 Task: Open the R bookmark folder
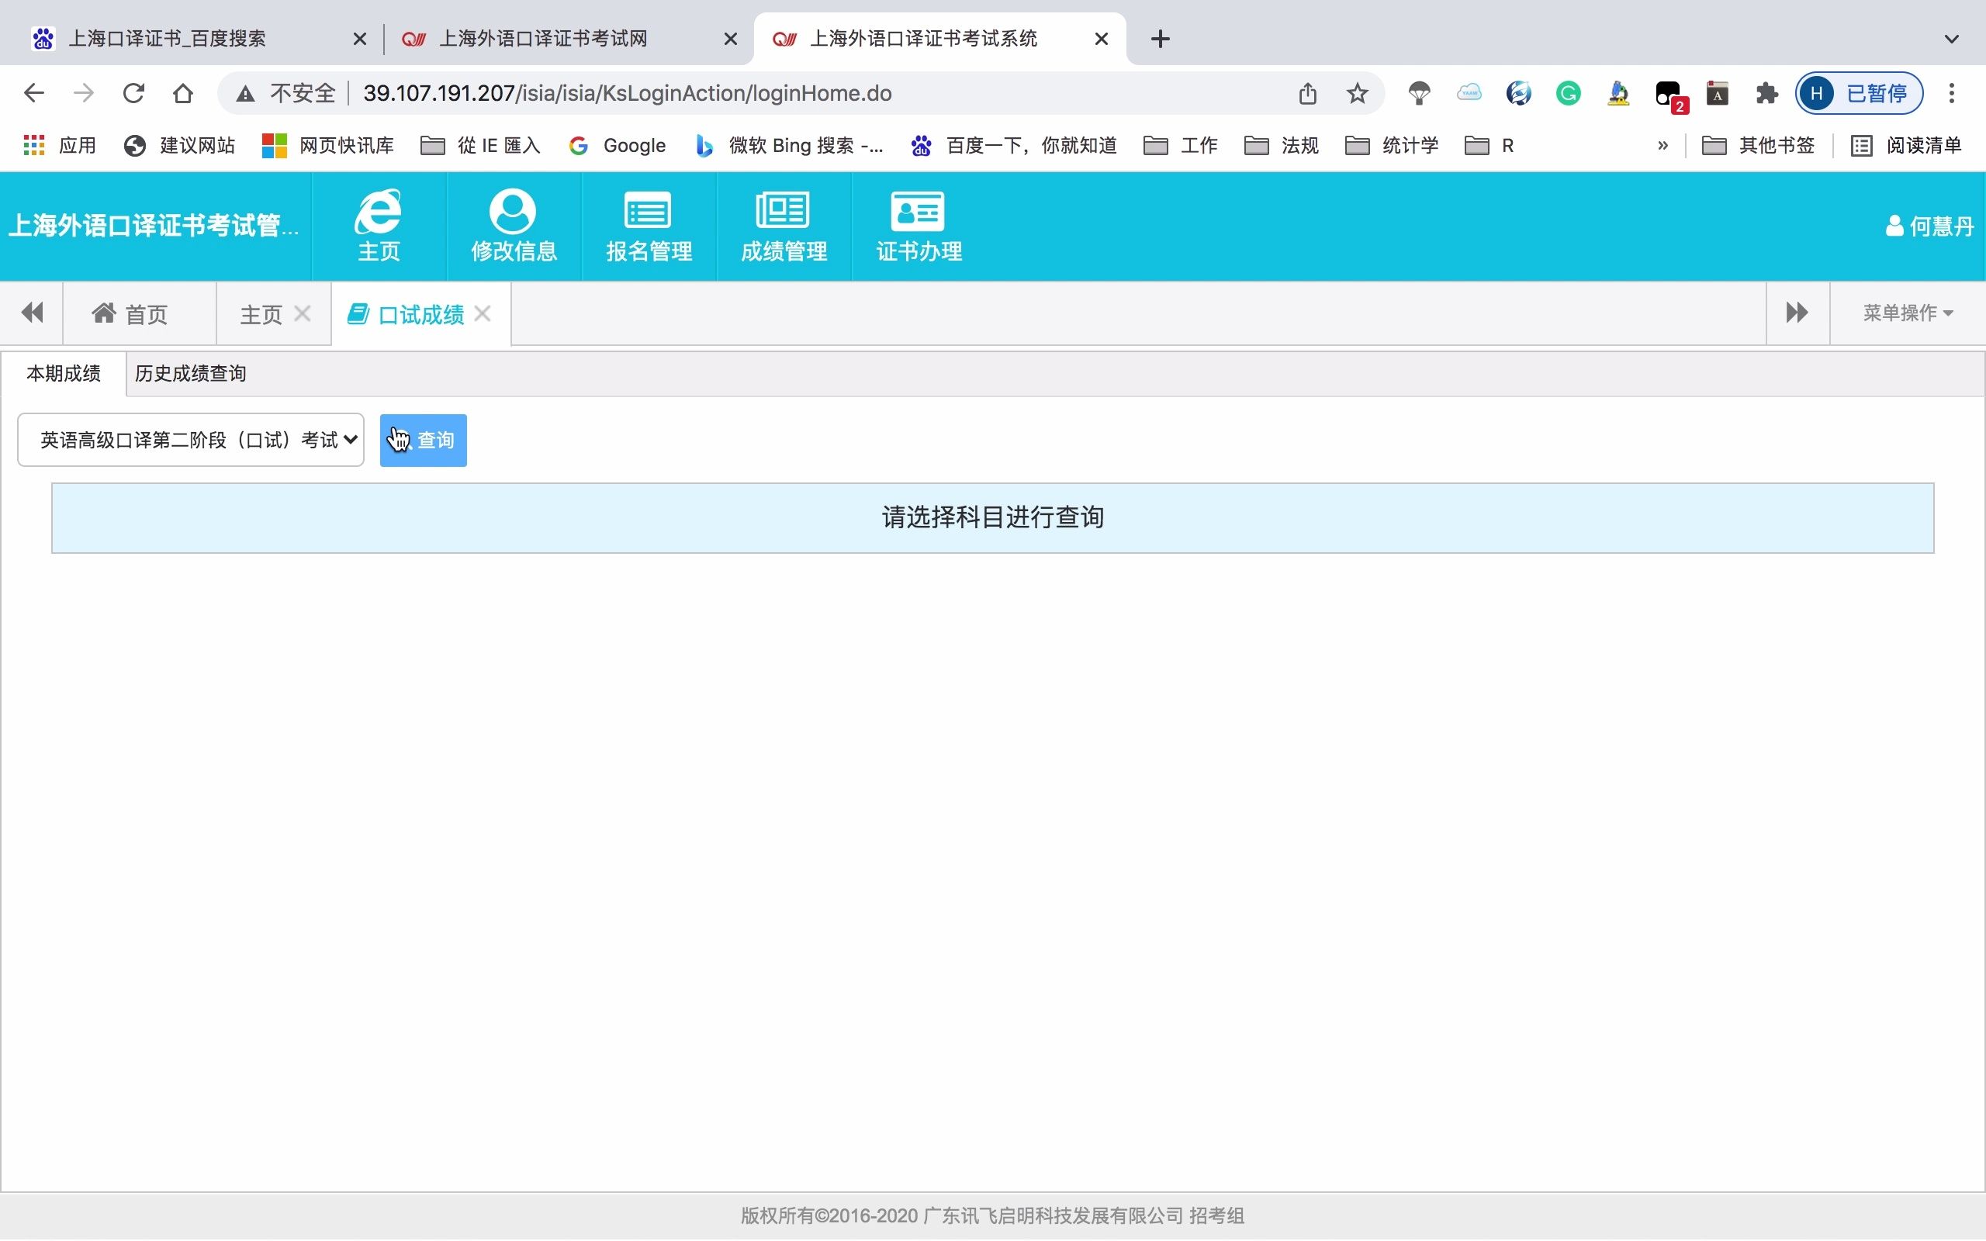click(x=1489, y=145)
